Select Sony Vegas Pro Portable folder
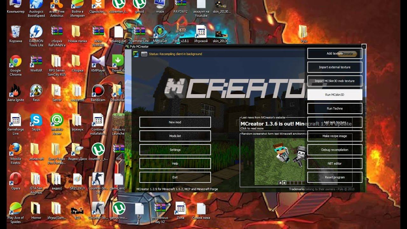Image resolution: width=407 pixels, height=229 pixels. 57,154
